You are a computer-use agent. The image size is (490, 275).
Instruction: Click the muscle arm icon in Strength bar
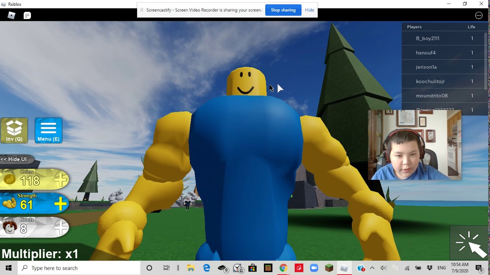tap(9, 204)
